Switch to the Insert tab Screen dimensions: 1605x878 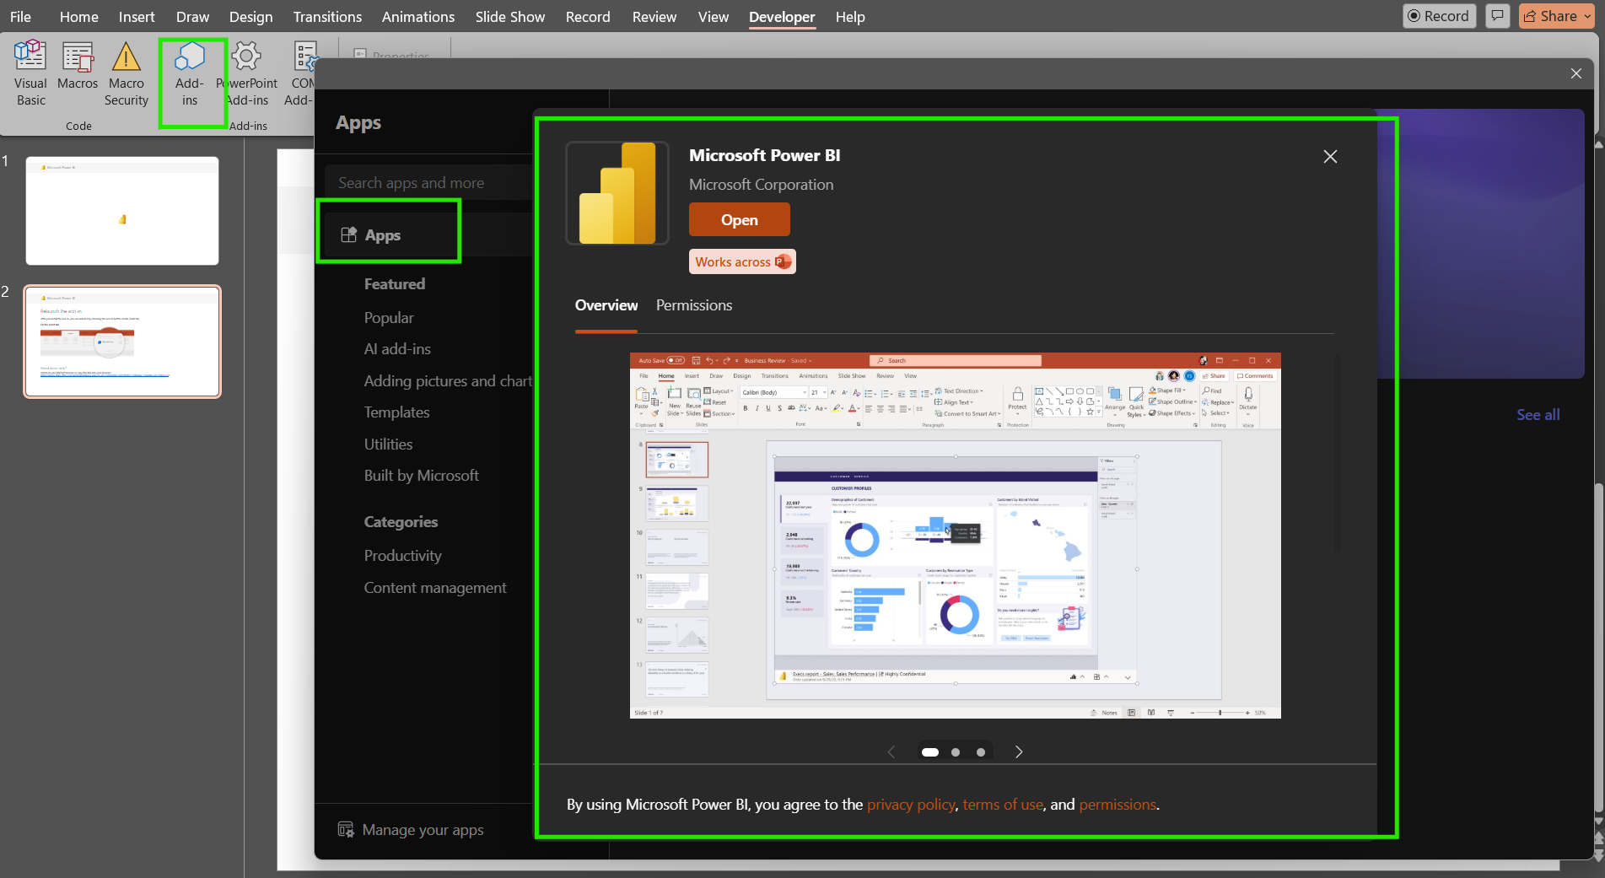tap(137, 17)
